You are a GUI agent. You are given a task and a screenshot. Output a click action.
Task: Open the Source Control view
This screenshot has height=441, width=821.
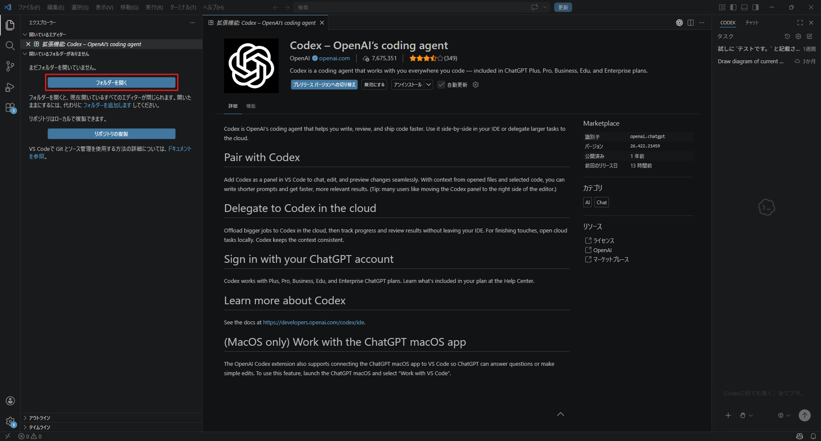(x=10, y=66)
